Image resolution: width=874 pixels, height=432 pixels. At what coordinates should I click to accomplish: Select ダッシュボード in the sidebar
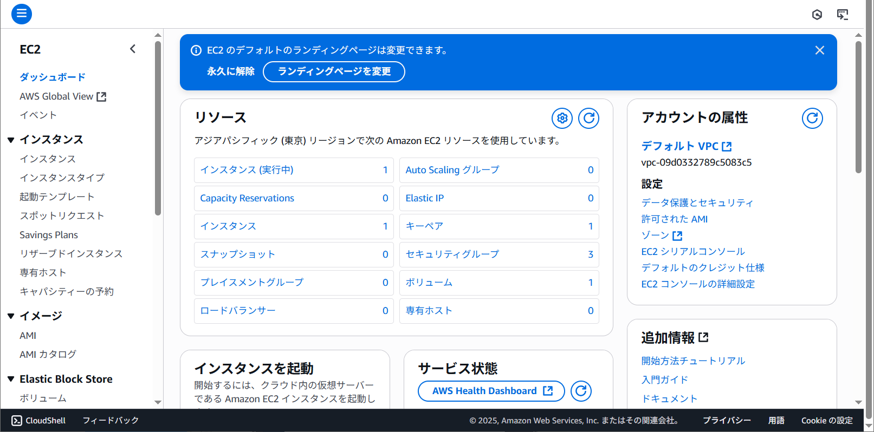coord(53,77)
